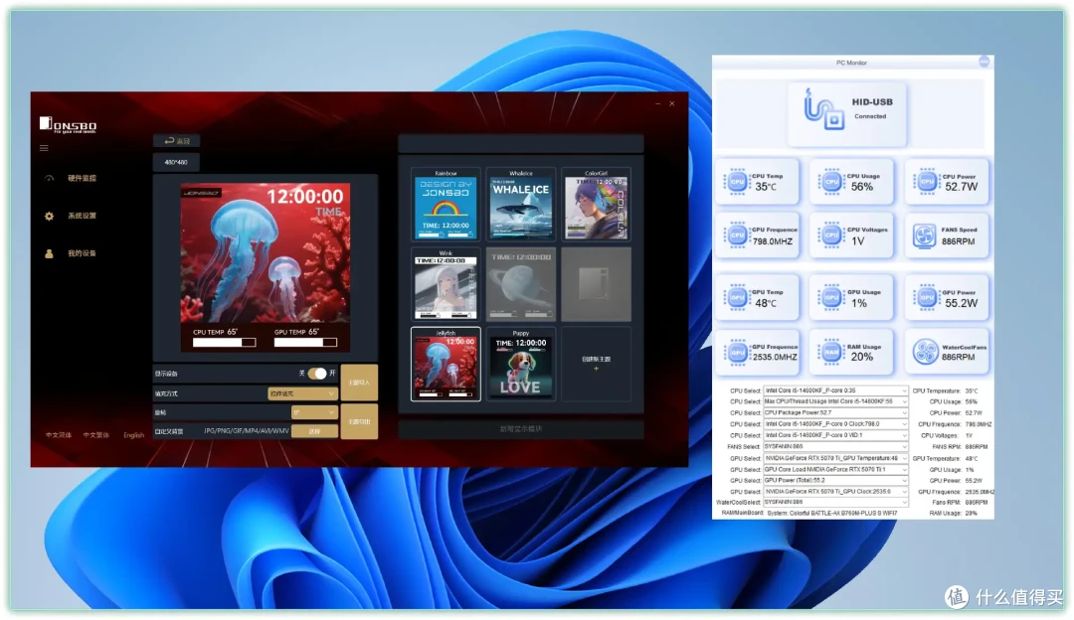
Task: Click the CPU chip icon on the CPU Temp tile
Action: (737, 182)
